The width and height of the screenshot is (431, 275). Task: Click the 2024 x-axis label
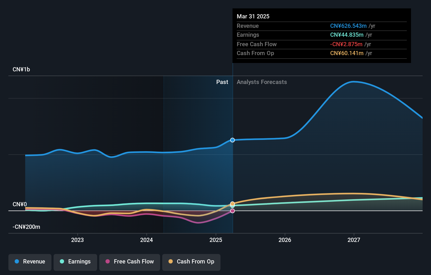point(146,240)
